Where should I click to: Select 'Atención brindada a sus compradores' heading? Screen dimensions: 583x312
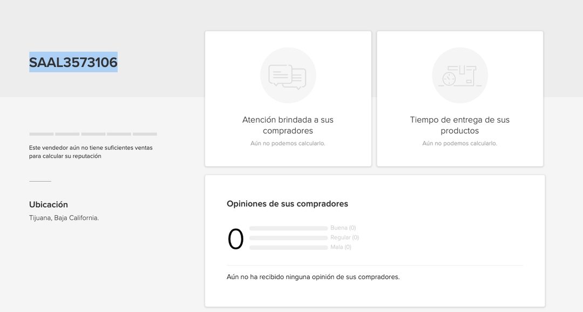[x=288, y=125]
